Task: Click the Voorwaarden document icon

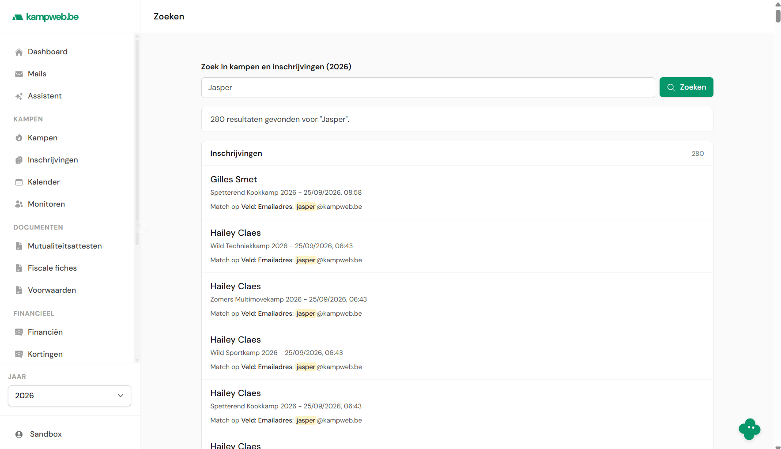Action: point(19,291)
